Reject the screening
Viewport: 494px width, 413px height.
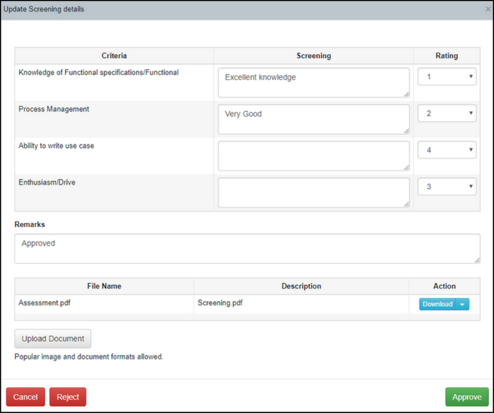tap(68, 397)
